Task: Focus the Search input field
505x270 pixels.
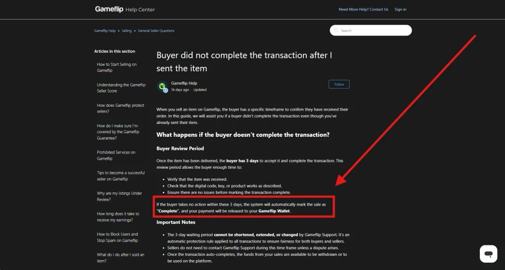Action: pos(371,30)
